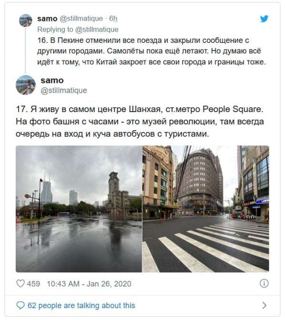Open @stillmatique handle in reply header
This screenshot has width=286, height=320.
click(x=81, y=19)
